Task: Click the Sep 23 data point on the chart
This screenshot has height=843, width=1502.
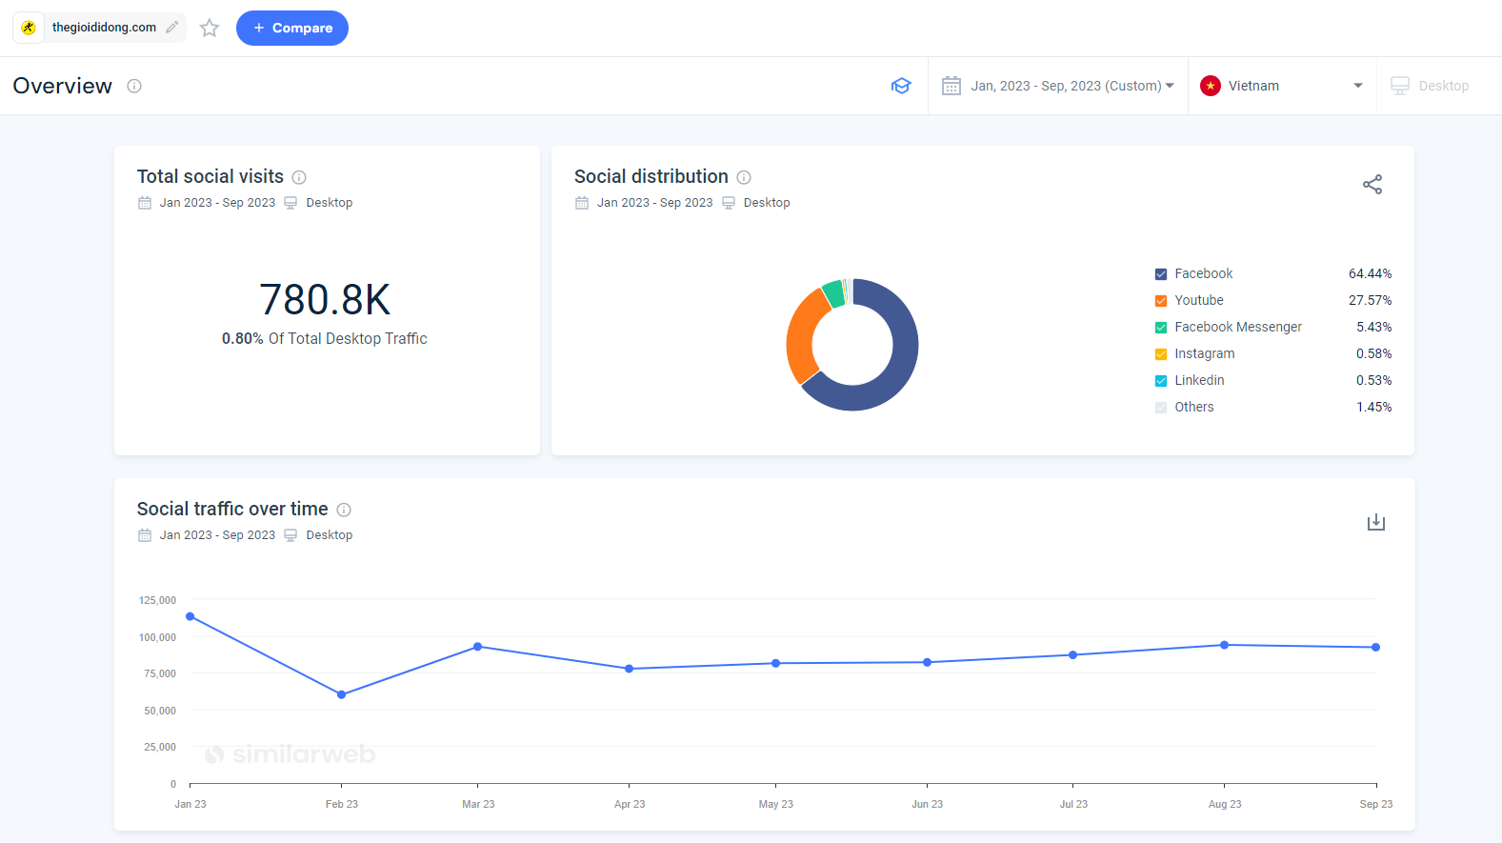Action: [1376, 648]
